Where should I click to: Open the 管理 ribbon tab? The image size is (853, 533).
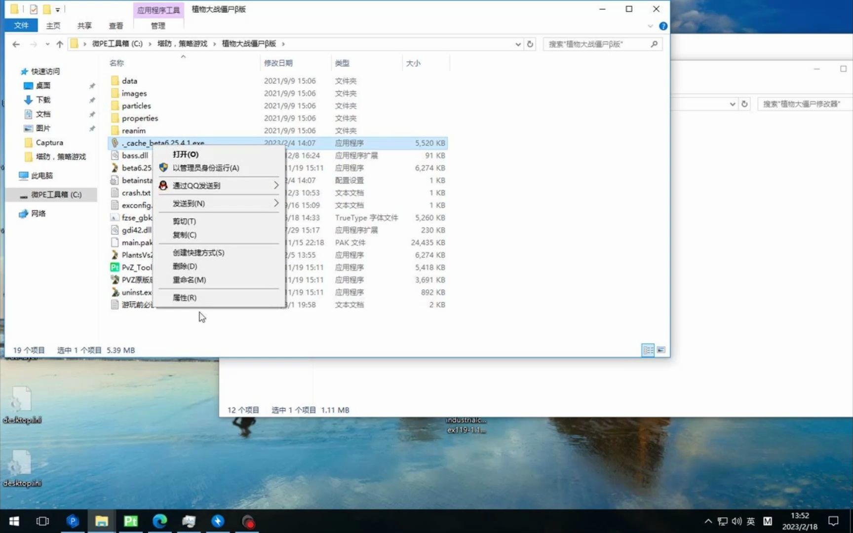click(x=158, y=25)
